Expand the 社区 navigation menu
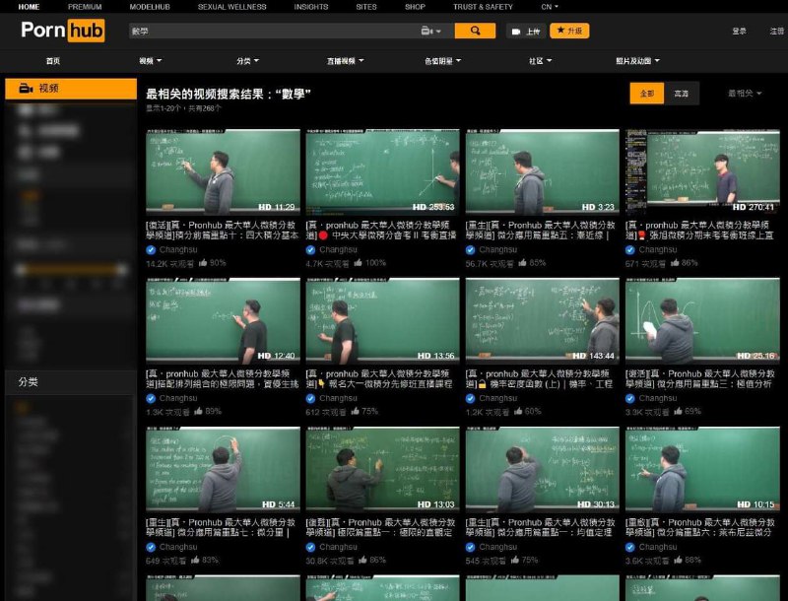Screen dimensions: 788x601 540,61
